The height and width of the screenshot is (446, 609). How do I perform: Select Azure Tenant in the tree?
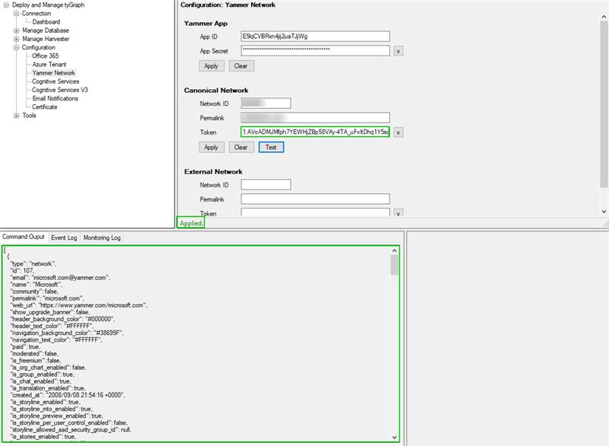coord(49,65)
